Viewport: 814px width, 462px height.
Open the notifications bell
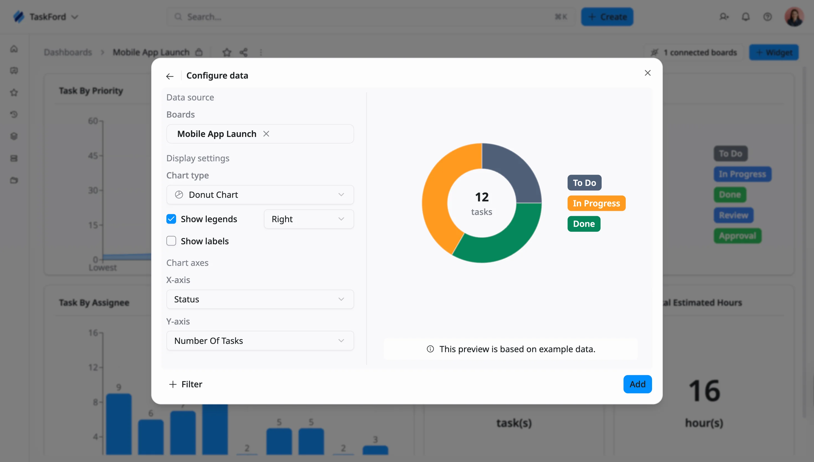pos(746,17)
